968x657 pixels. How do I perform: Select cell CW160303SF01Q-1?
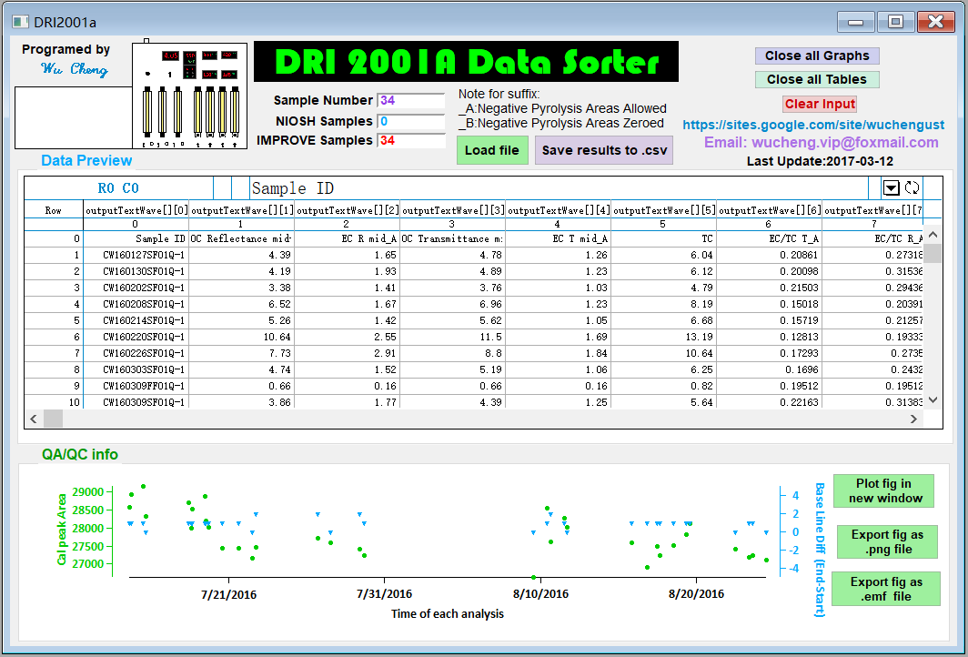136,369
